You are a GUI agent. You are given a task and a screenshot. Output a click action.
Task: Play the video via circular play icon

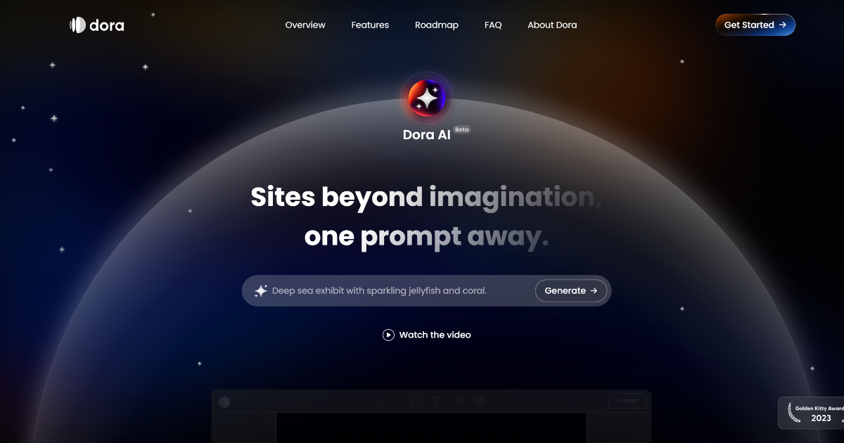(x=388, y=335)
